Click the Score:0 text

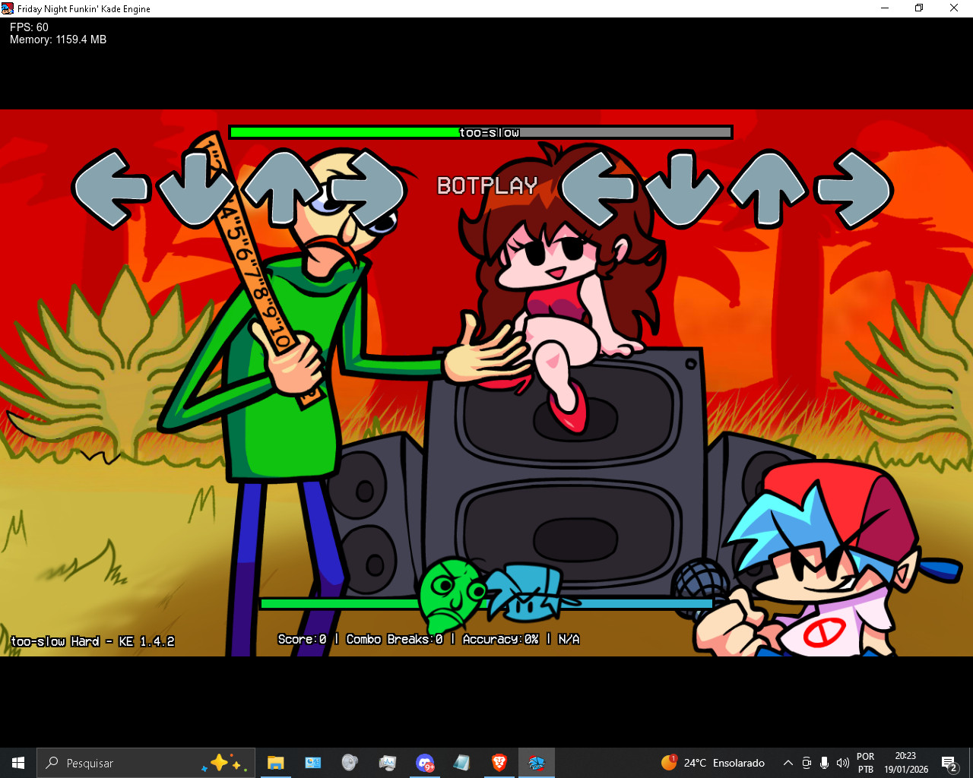[x=302, y=639]
